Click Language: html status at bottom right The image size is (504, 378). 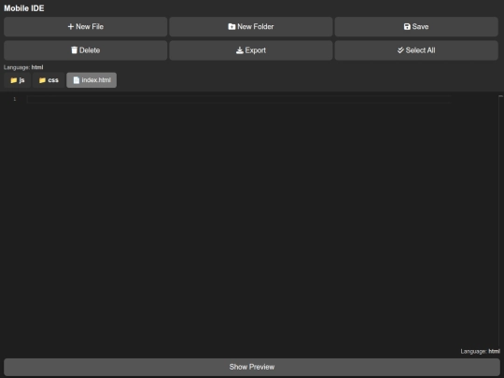[x=481, y=351]
